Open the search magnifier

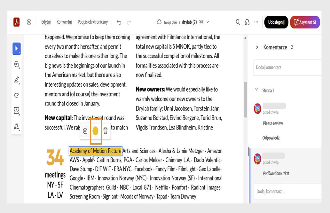(x=238, y=22)
